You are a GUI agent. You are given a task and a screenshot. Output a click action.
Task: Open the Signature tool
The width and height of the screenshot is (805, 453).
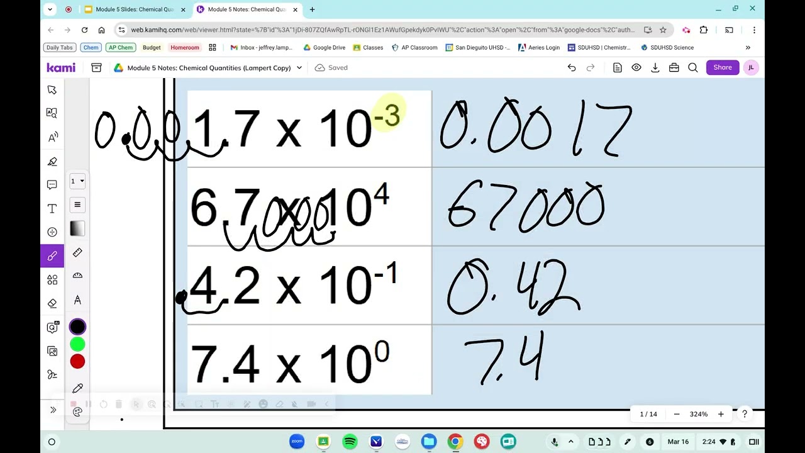(52, 374)
